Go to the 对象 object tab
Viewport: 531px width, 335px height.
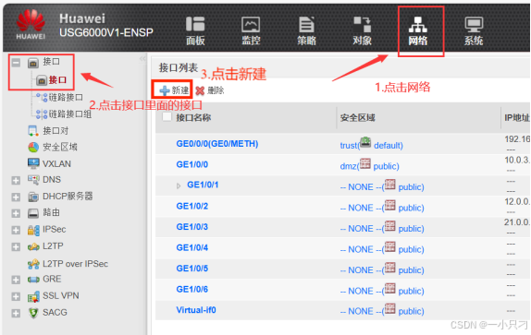(362, 31)
